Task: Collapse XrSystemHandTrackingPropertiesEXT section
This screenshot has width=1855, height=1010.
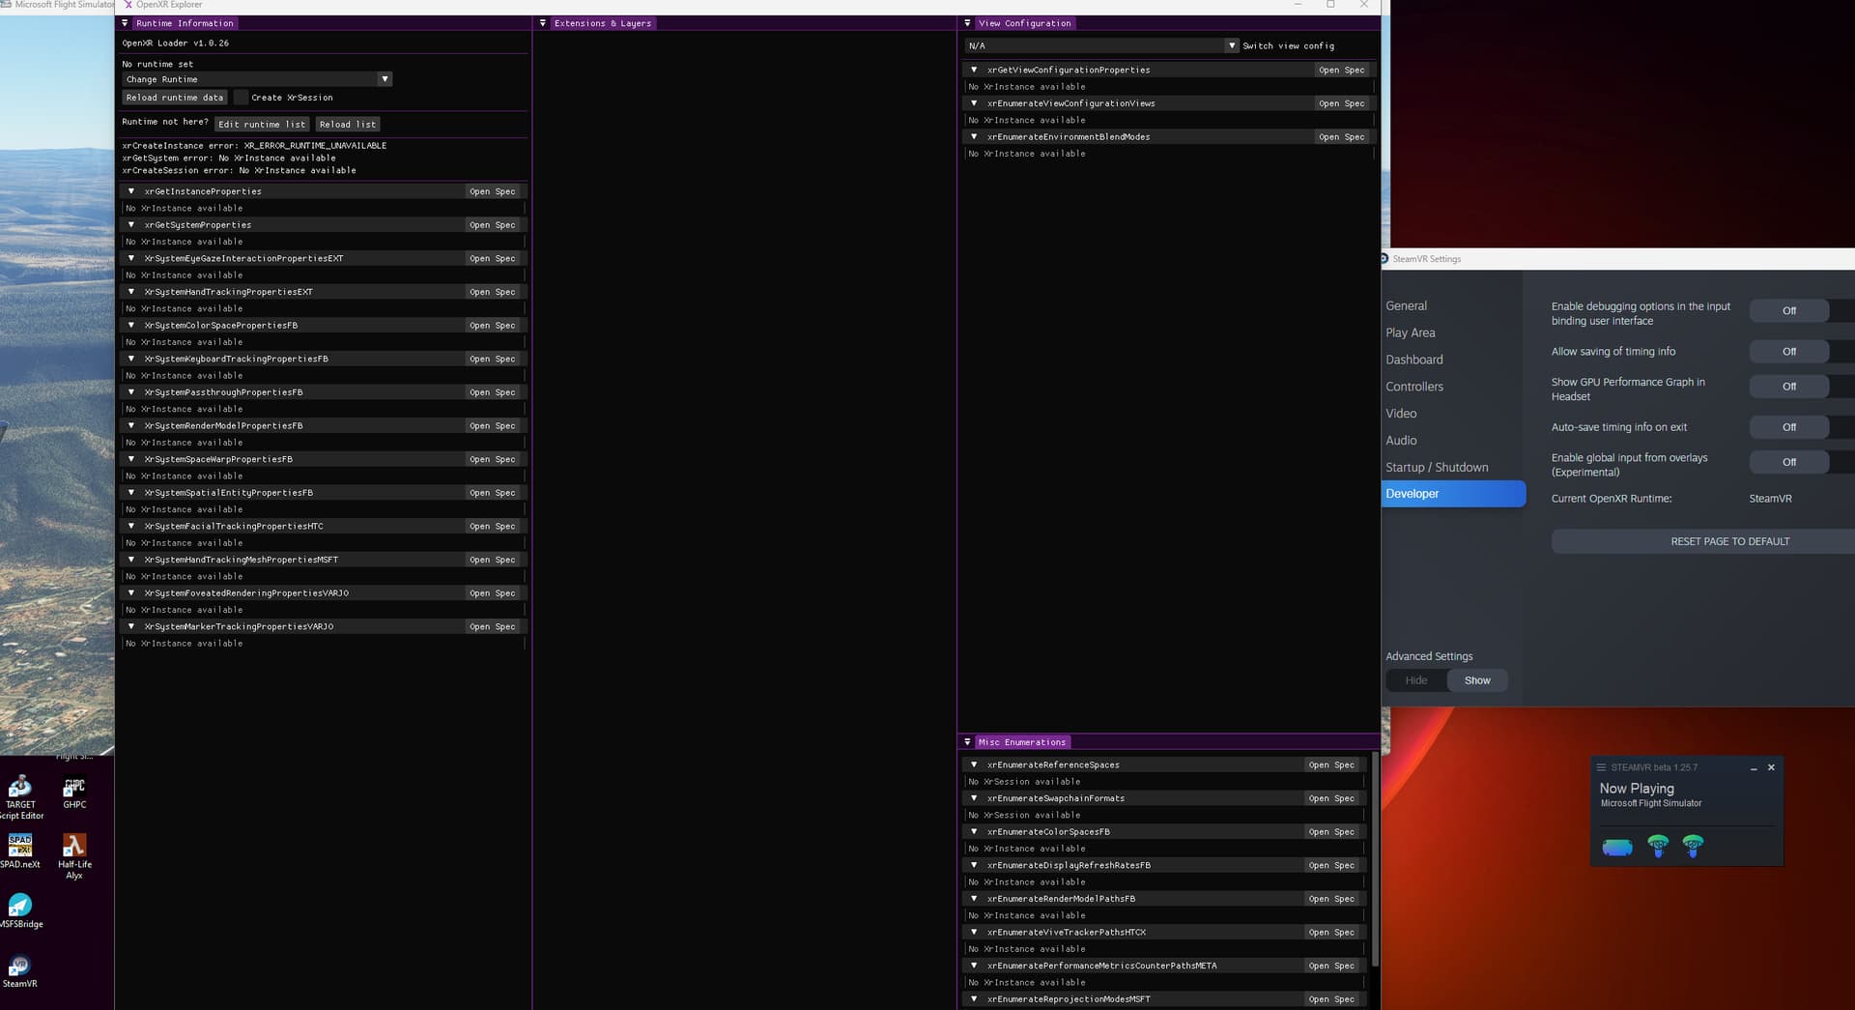Action: 131,292
